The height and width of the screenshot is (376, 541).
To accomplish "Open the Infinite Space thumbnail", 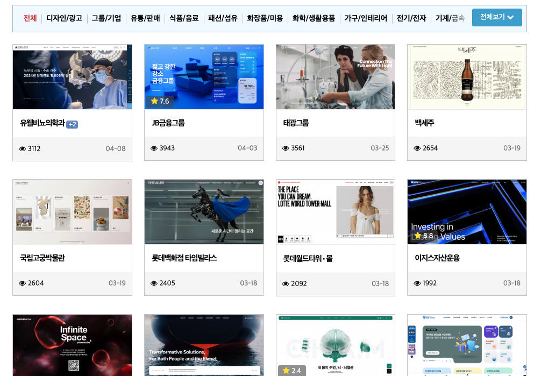I will coord(72,345).
